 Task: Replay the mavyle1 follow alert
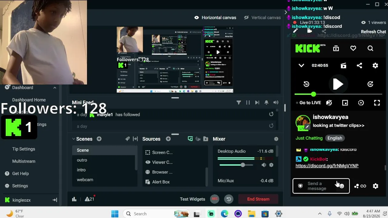(271, 114)
